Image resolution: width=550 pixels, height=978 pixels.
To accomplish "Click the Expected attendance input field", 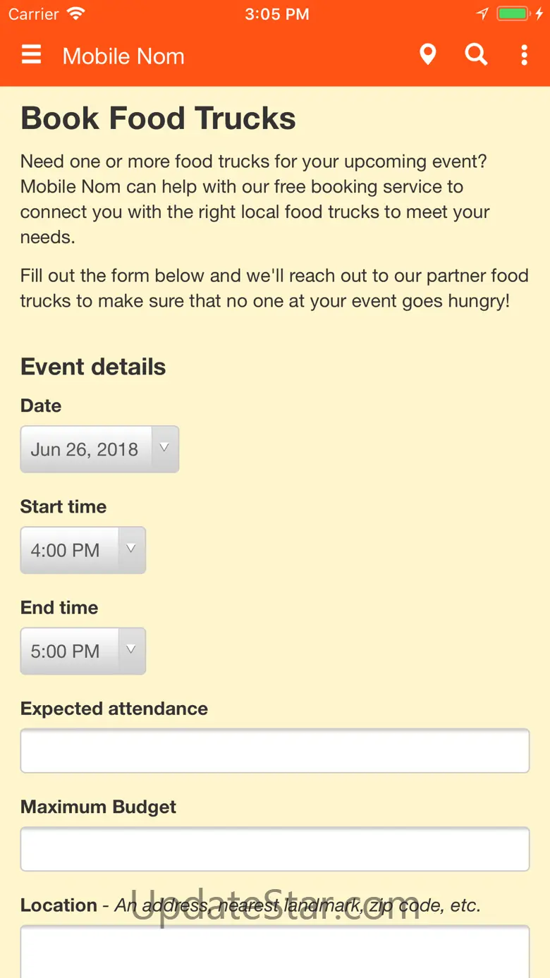I will pos(274,751).
